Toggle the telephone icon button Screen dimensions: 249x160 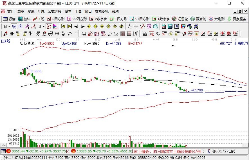click(14, 26)
